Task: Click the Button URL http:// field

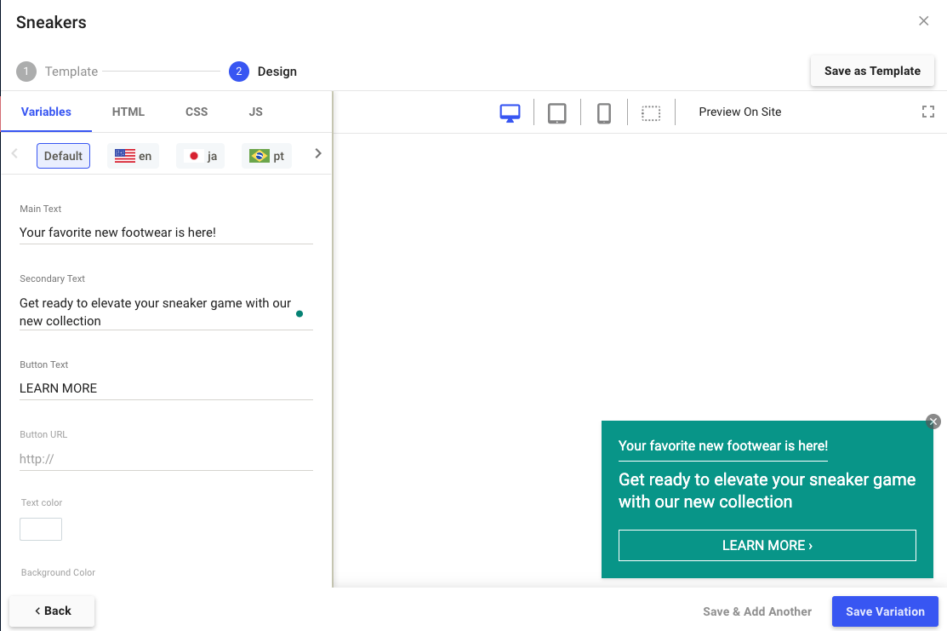Action: click(x=166, y=459)
